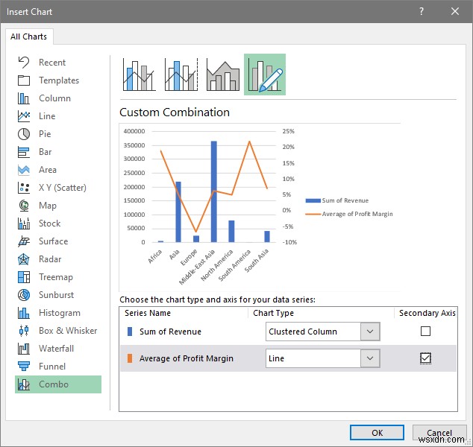Switch to the All Charts tab
The width and height of the screenshot is (473, 447).
[29, 37]
